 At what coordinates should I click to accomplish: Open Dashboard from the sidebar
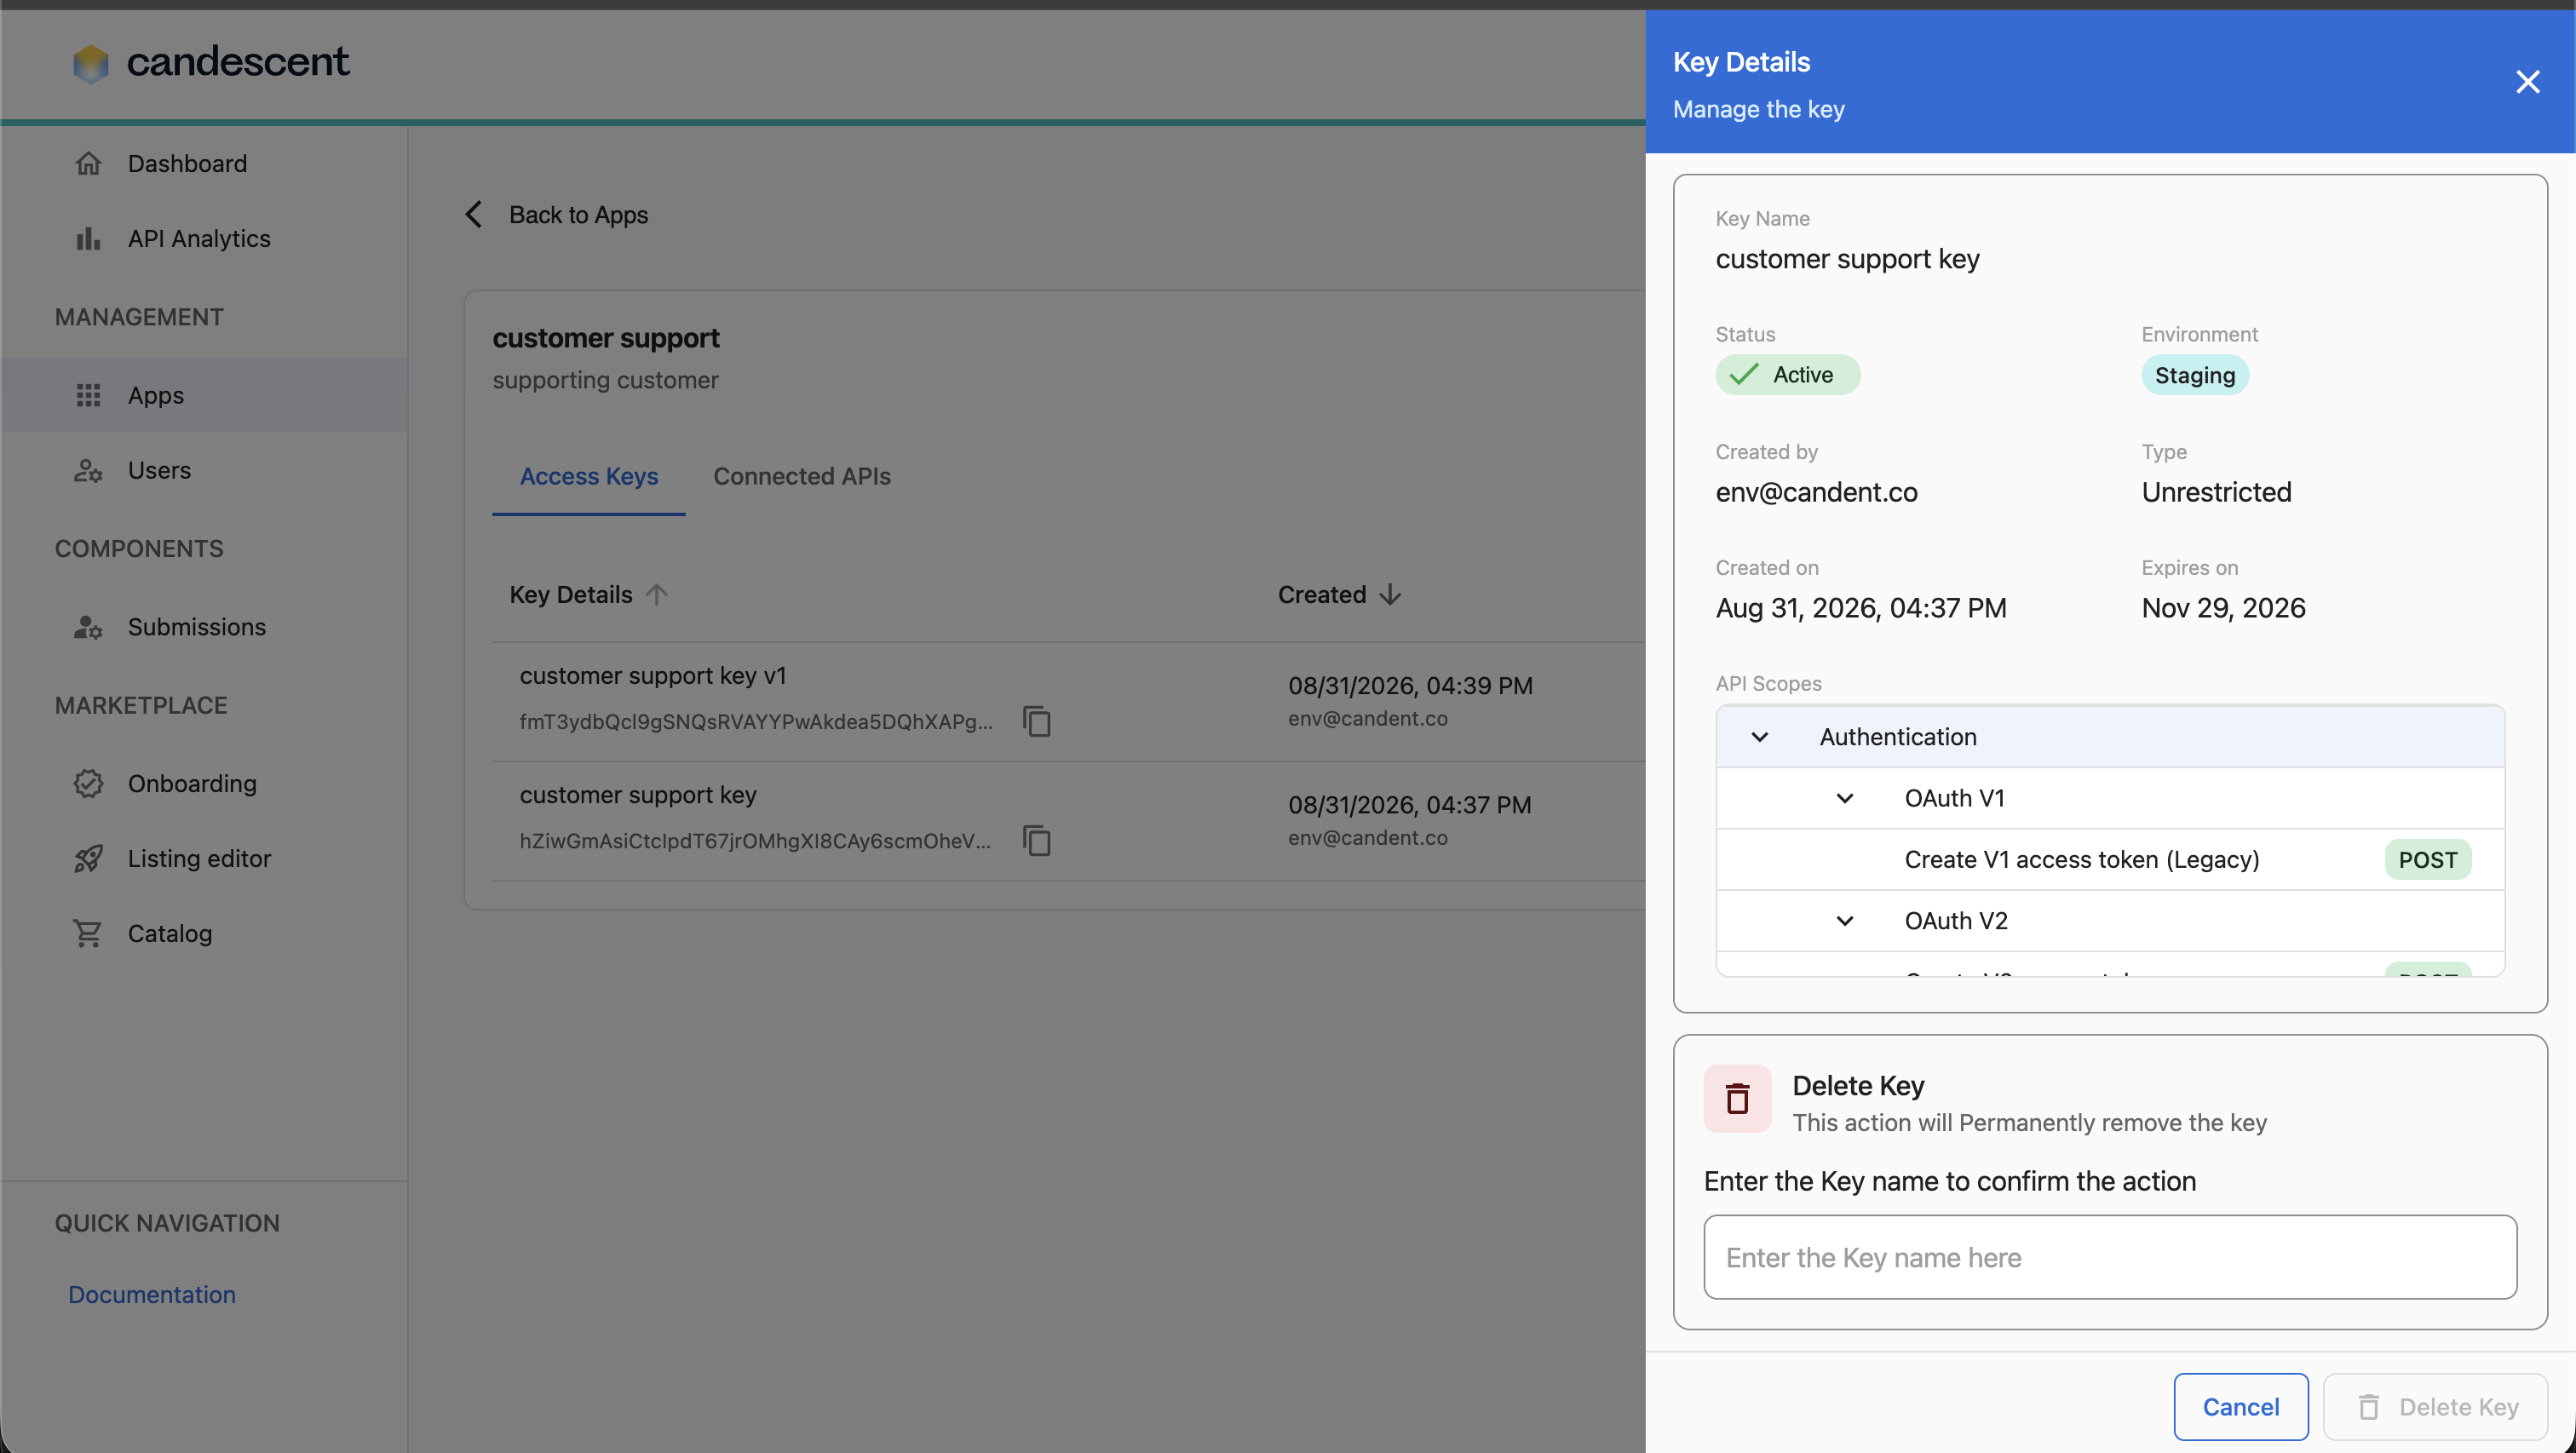click(x=187, y=163)
